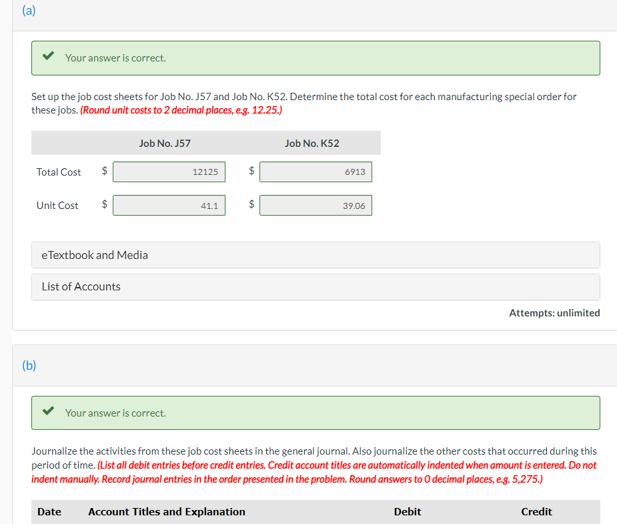Click the green checkmark in part (a) banner
The height and width of the screenshot is (524, 617).
click(49, 56)
